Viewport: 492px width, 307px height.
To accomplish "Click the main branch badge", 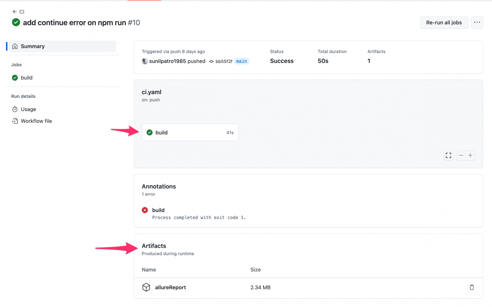I will coord(242,61).
